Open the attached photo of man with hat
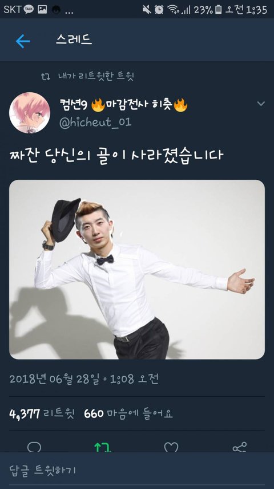This screenshot has width=274, height=489. (137, 270)
